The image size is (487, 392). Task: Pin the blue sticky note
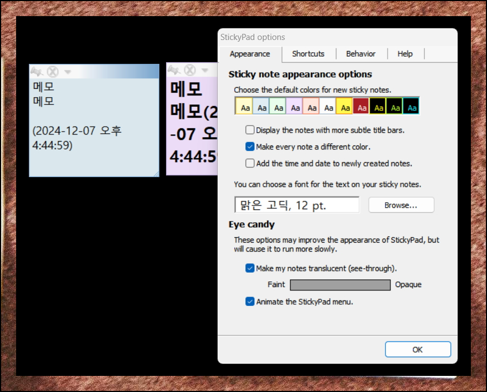pyautogui.click(x=37, y=72)
